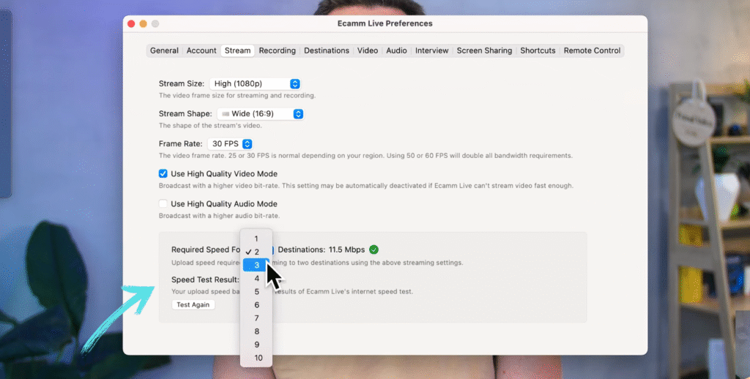Switch to the Audio tab
Screen dimensions: 750x379
(396, 50)
